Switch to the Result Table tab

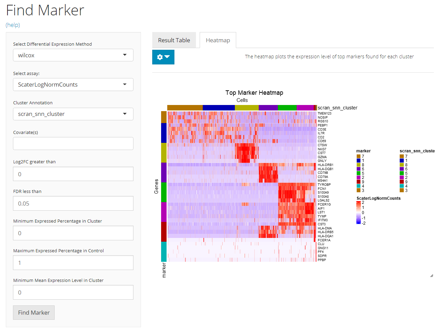174,40
